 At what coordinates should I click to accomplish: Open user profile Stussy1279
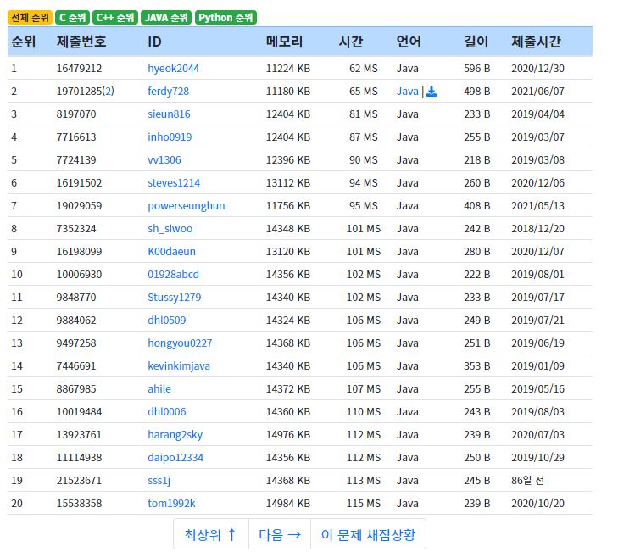(174, 298)
